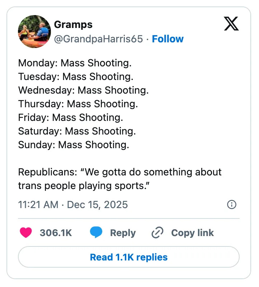Click the chain link copy icon
259x287 pixels.
click(157, 233)
